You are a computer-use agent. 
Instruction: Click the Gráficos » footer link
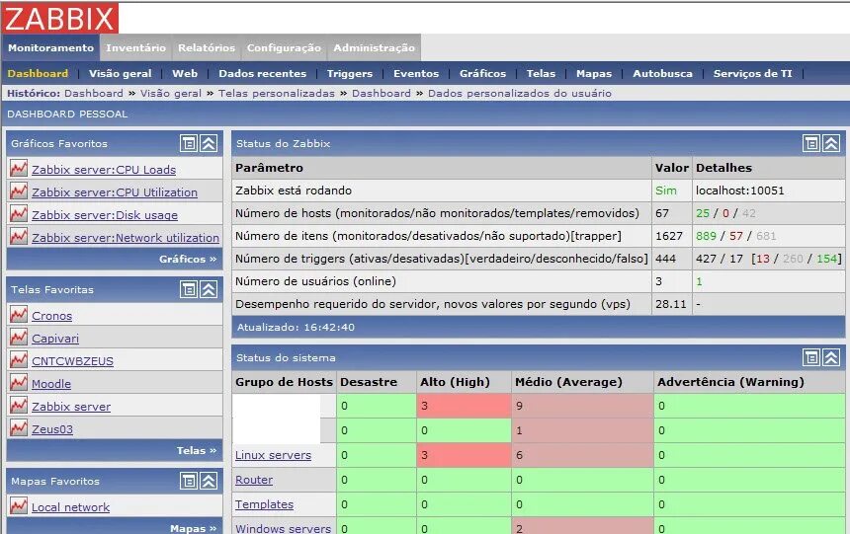click(188, 259)
